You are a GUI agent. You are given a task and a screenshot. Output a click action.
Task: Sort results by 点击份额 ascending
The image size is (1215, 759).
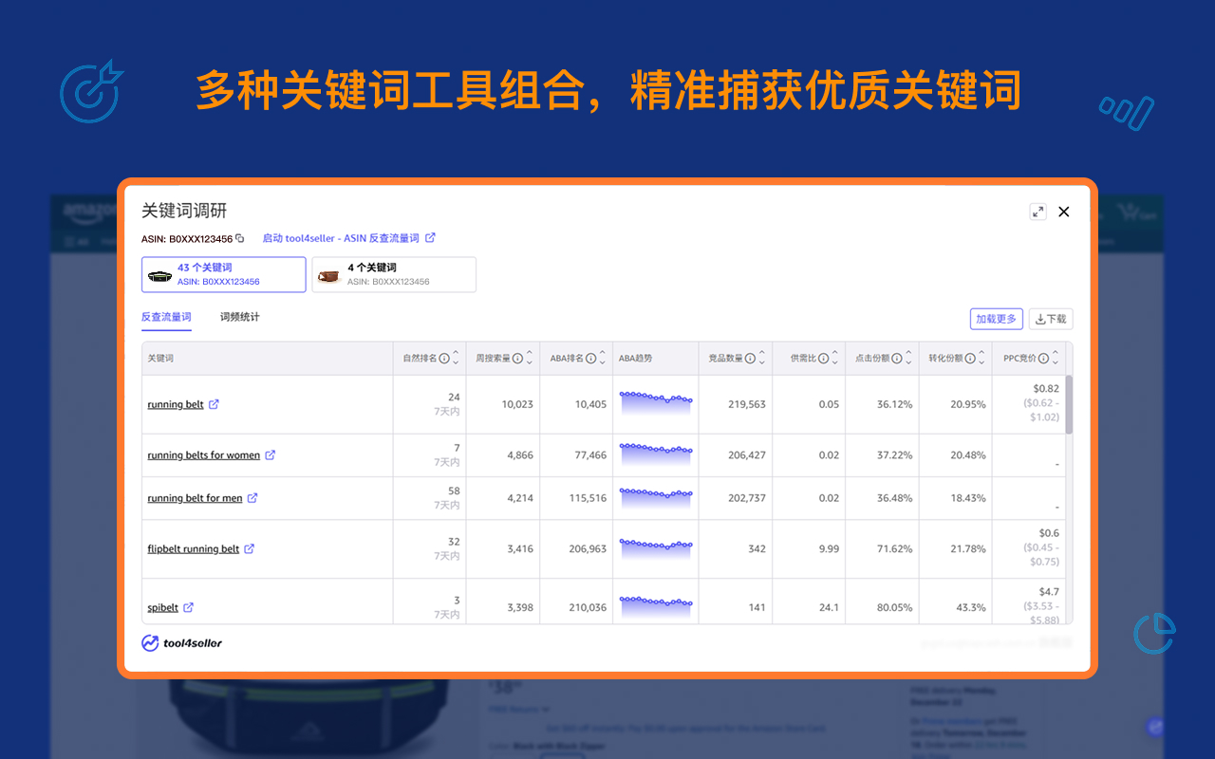[907, 353]
